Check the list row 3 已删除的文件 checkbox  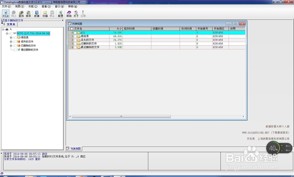[x=75, y=44]
